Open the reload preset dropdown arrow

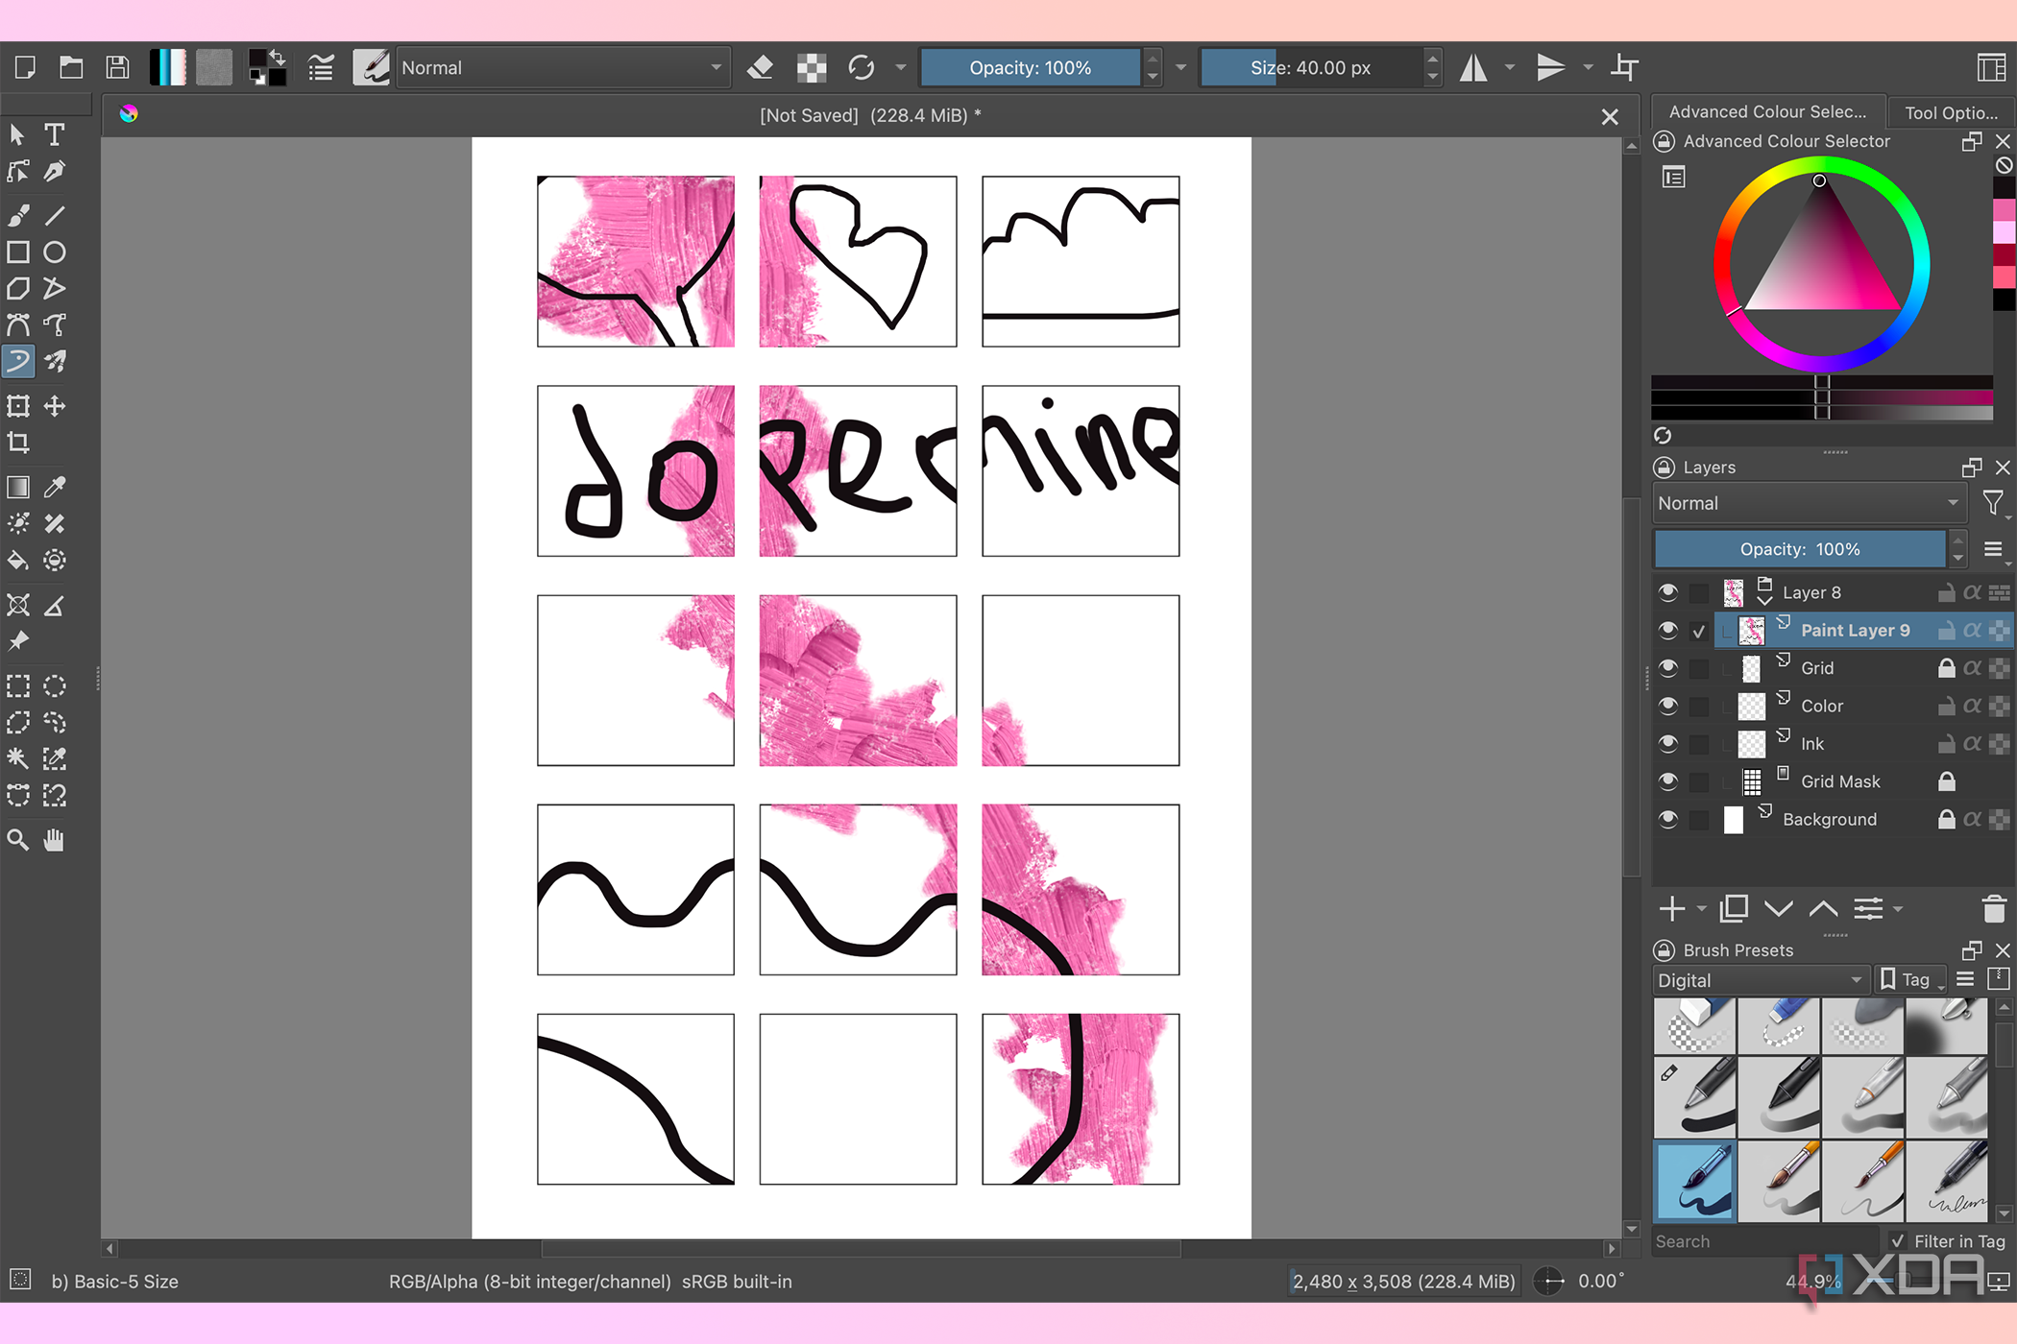click(x=900, y=67)
